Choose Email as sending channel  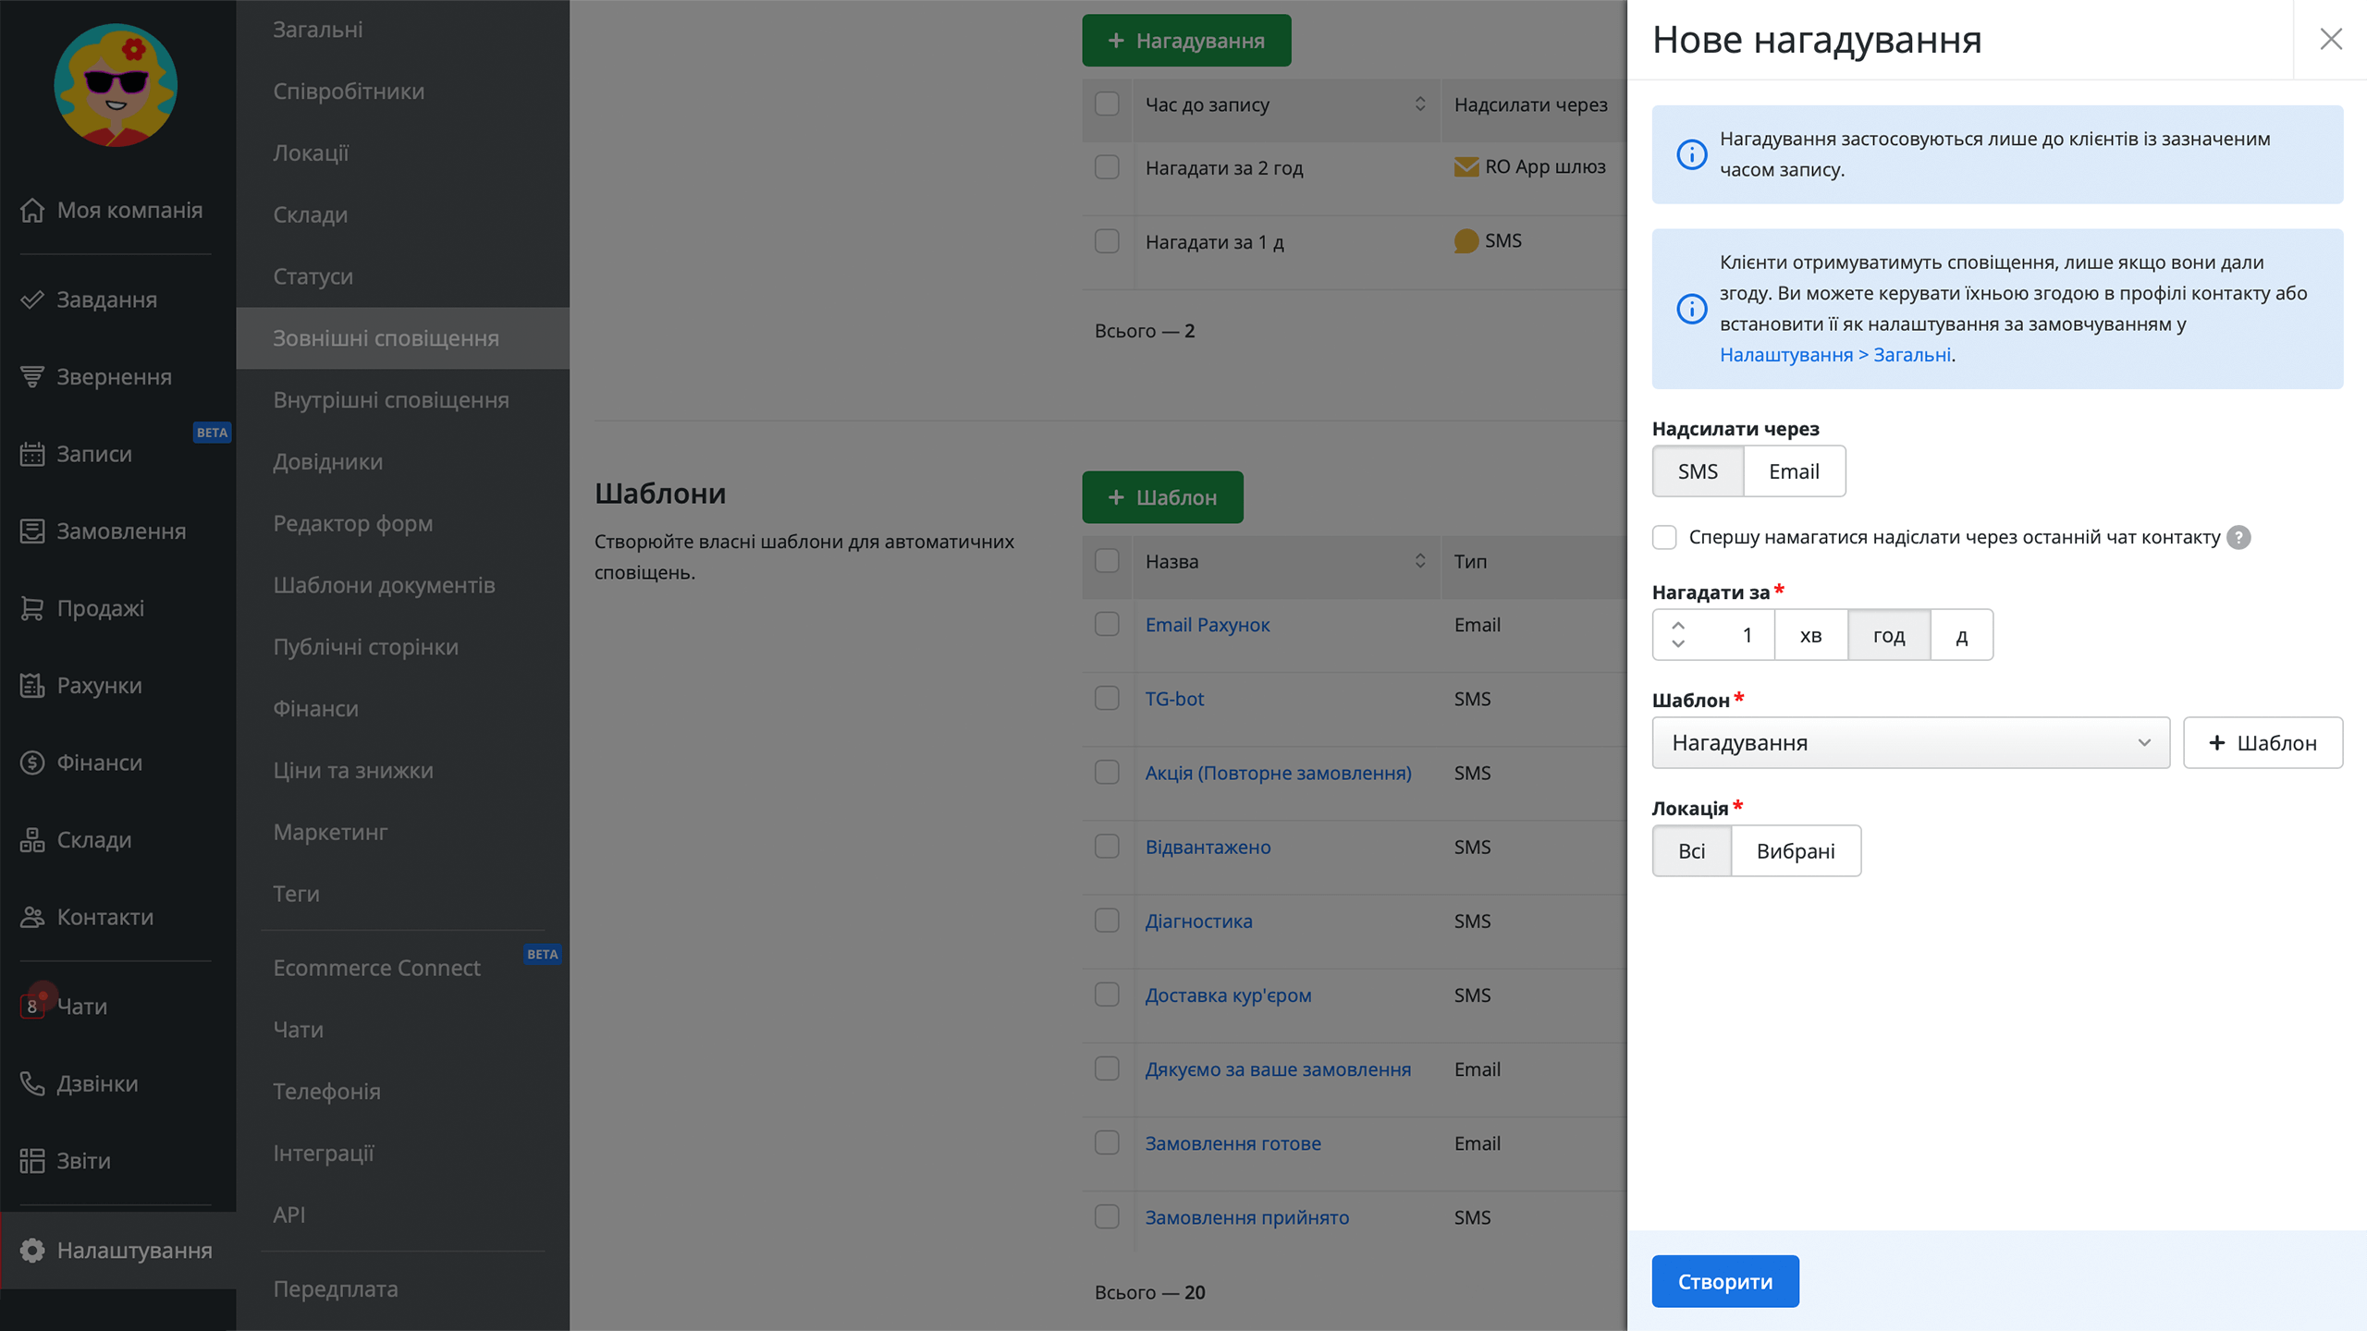(x=1794, y=471)
